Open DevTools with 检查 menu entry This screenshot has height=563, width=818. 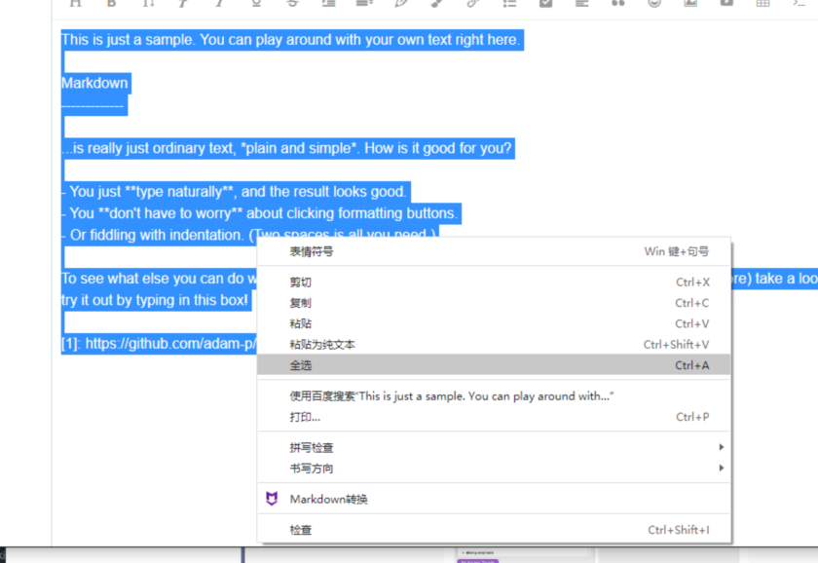coord(301,530)
